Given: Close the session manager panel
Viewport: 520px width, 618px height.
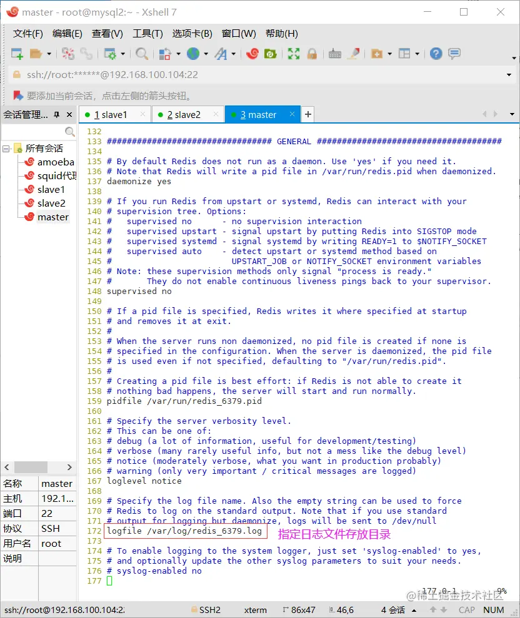Looking at the screenshot, I should click(69, 114).
